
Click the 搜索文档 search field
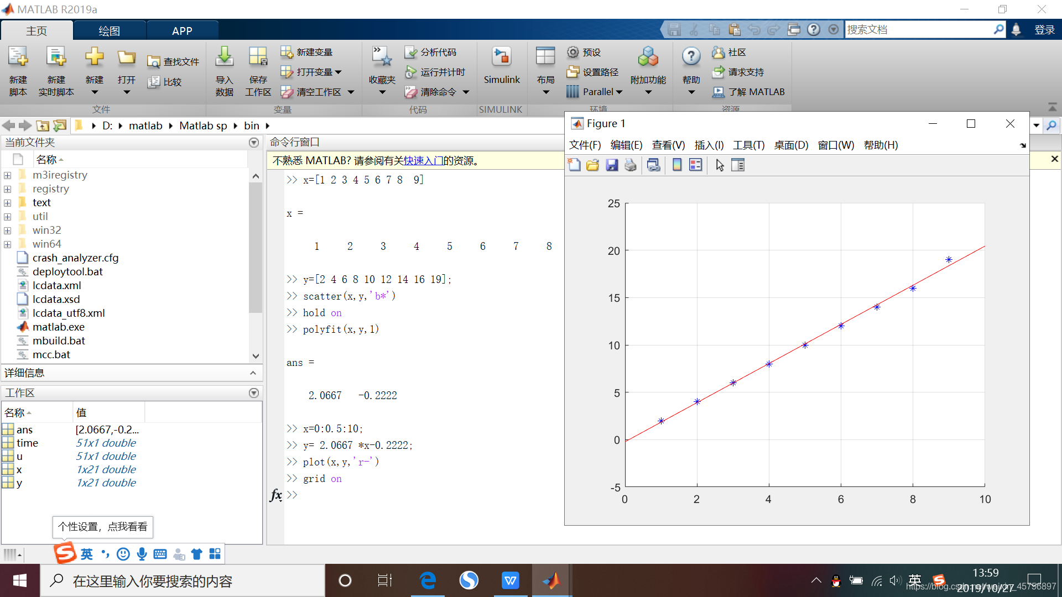(x=918, y=29)
